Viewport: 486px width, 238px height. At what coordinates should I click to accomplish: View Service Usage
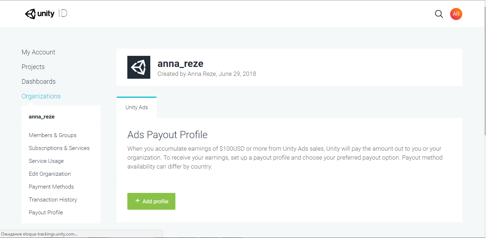tap(46, 161)
